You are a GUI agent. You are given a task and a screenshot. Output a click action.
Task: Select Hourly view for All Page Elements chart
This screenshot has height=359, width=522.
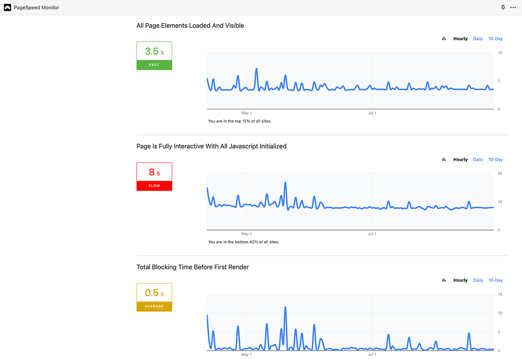(460, 39)
